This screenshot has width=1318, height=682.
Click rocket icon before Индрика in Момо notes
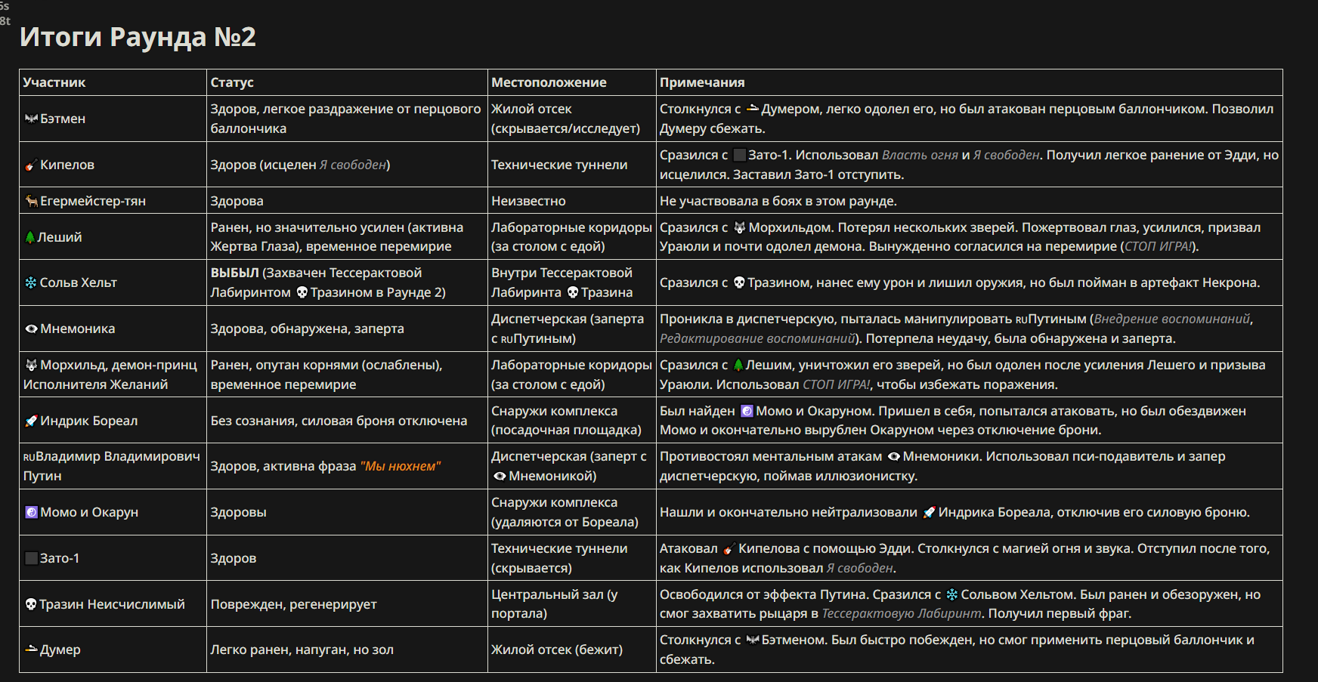[929, 513]
